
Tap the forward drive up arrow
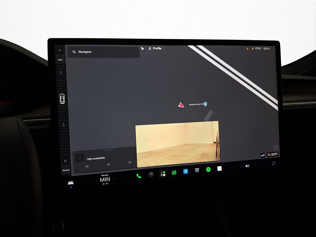61,73
